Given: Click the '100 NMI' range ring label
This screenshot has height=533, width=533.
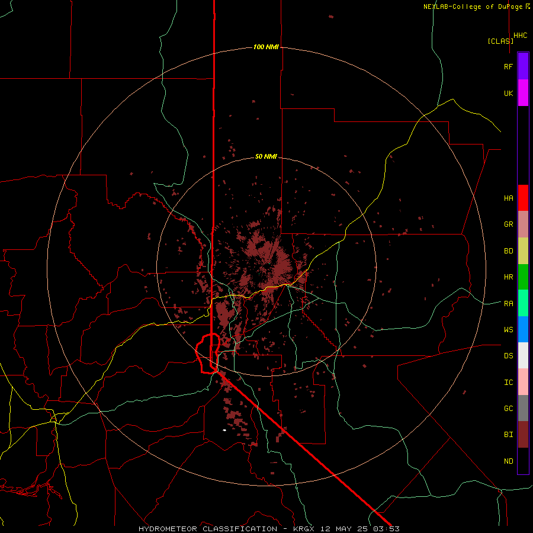Looking at the screenshot, I should pos(266,47).
